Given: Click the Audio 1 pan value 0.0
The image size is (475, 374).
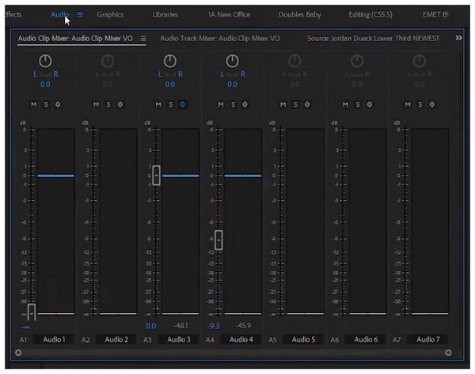Looking at the screenshot, I should 45,85.
